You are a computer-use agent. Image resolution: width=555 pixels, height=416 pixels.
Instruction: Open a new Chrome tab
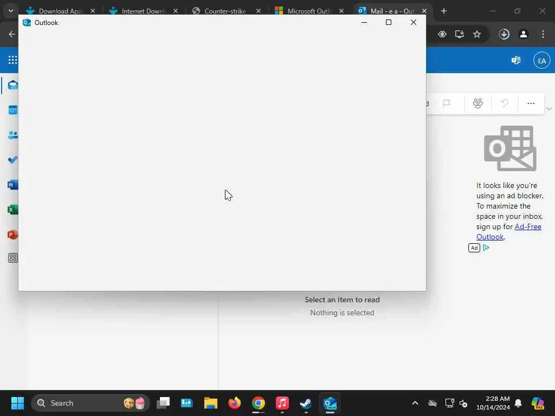[444, 11]
